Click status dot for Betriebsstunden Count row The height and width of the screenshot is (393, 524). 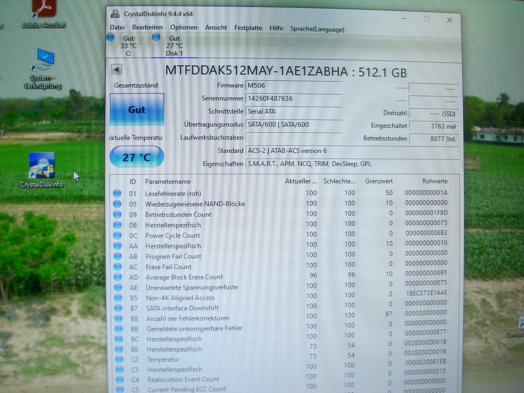117,214
